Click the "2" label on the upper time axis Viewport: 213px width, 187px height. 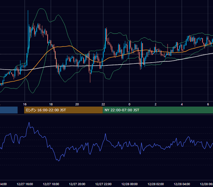pos(156,104)
